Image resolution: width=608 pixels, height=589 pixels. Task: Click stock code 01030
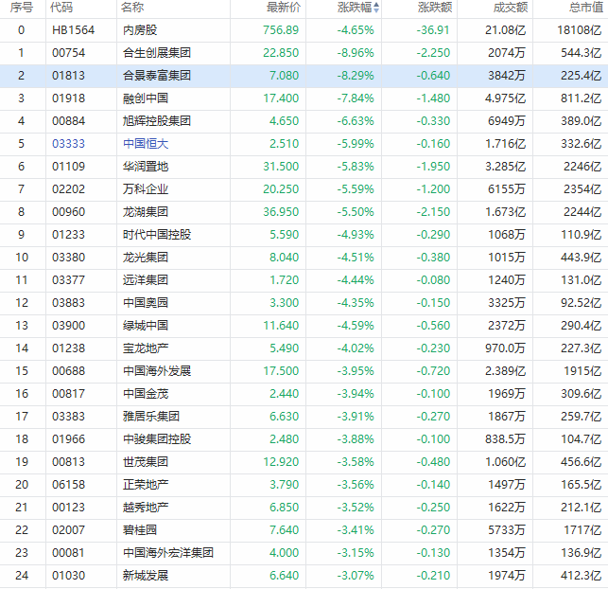(68, 575)
